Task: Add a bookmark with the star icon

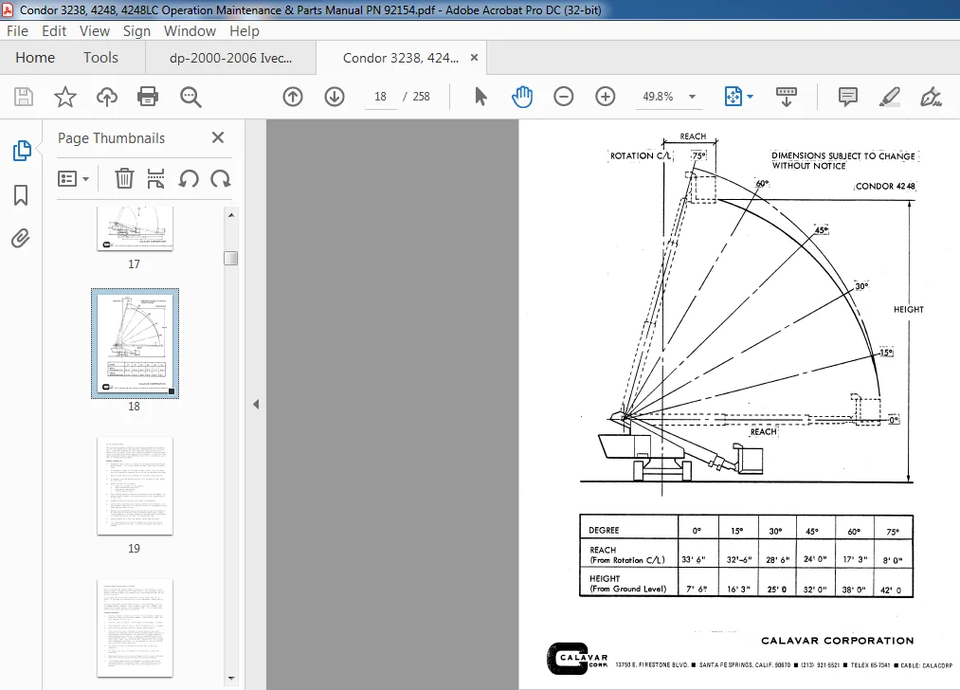Action: [x=64, y=97]
